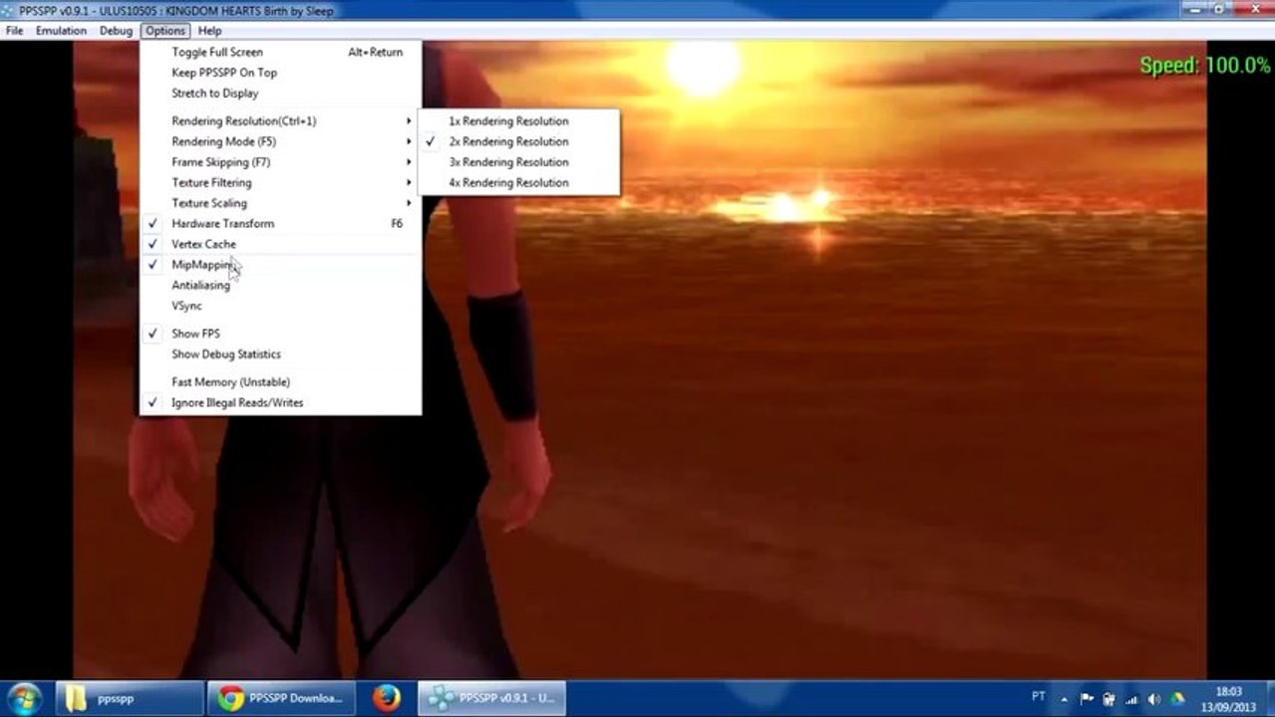
Task: Click the power tray icon
Action: (1109, 699)
